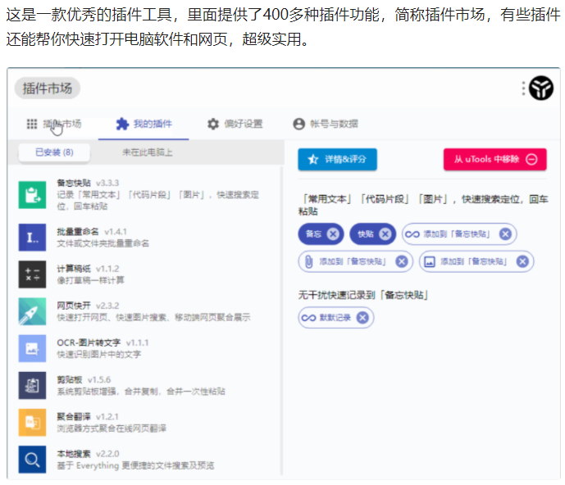Open the 偏好设置 tab
Viewport: 565px width, 485px height.
coord(235,124)
